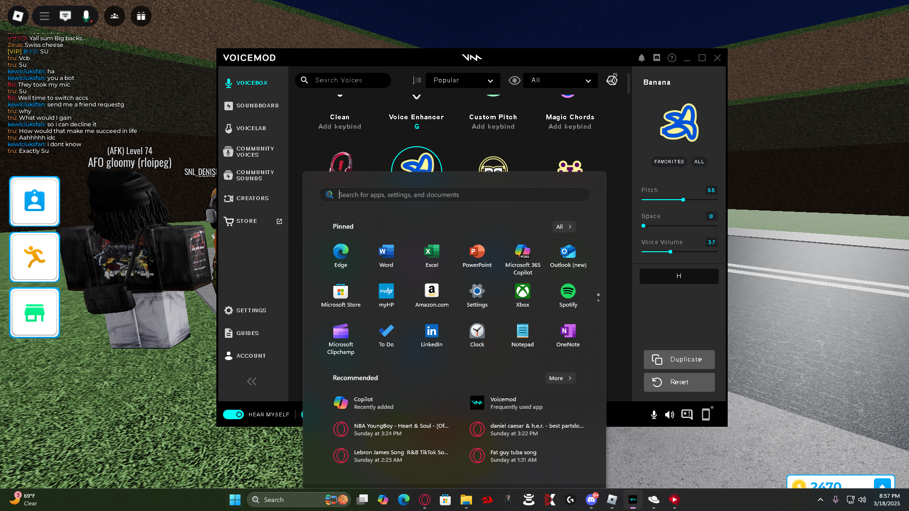Toggle Roblox microphone icon in top bar
The height and width of the screenshot is (511, 909).
click(x=86, y=16)
